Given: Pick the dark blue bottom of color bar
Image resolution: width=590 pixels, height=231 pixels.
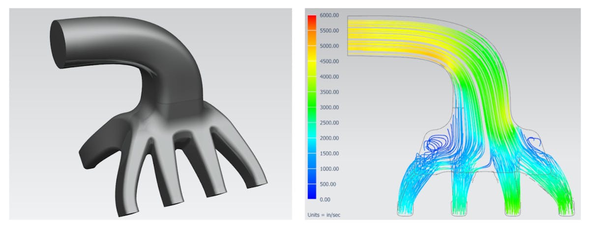Looking at the screenshot, I should click(311, 195).
